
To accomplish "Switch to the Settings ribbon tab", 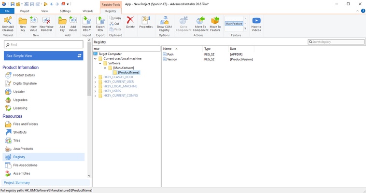I will pyautogui.click(x=65, y=11).
